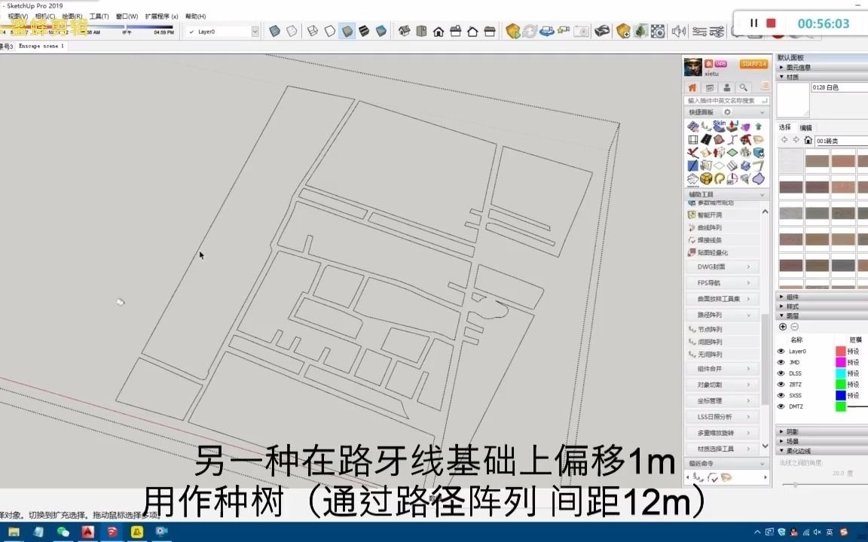This screenshot has width=868, height=542.
Task: Click the 贴图轻量化 tool icon
Action: [691, 252]
